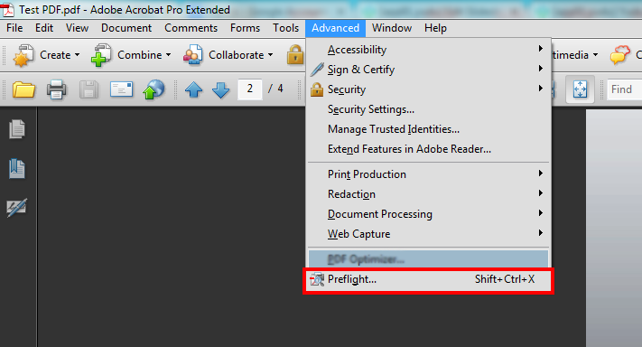Open the Document menu
Screen dimensions: 642x347
[126, 28]
